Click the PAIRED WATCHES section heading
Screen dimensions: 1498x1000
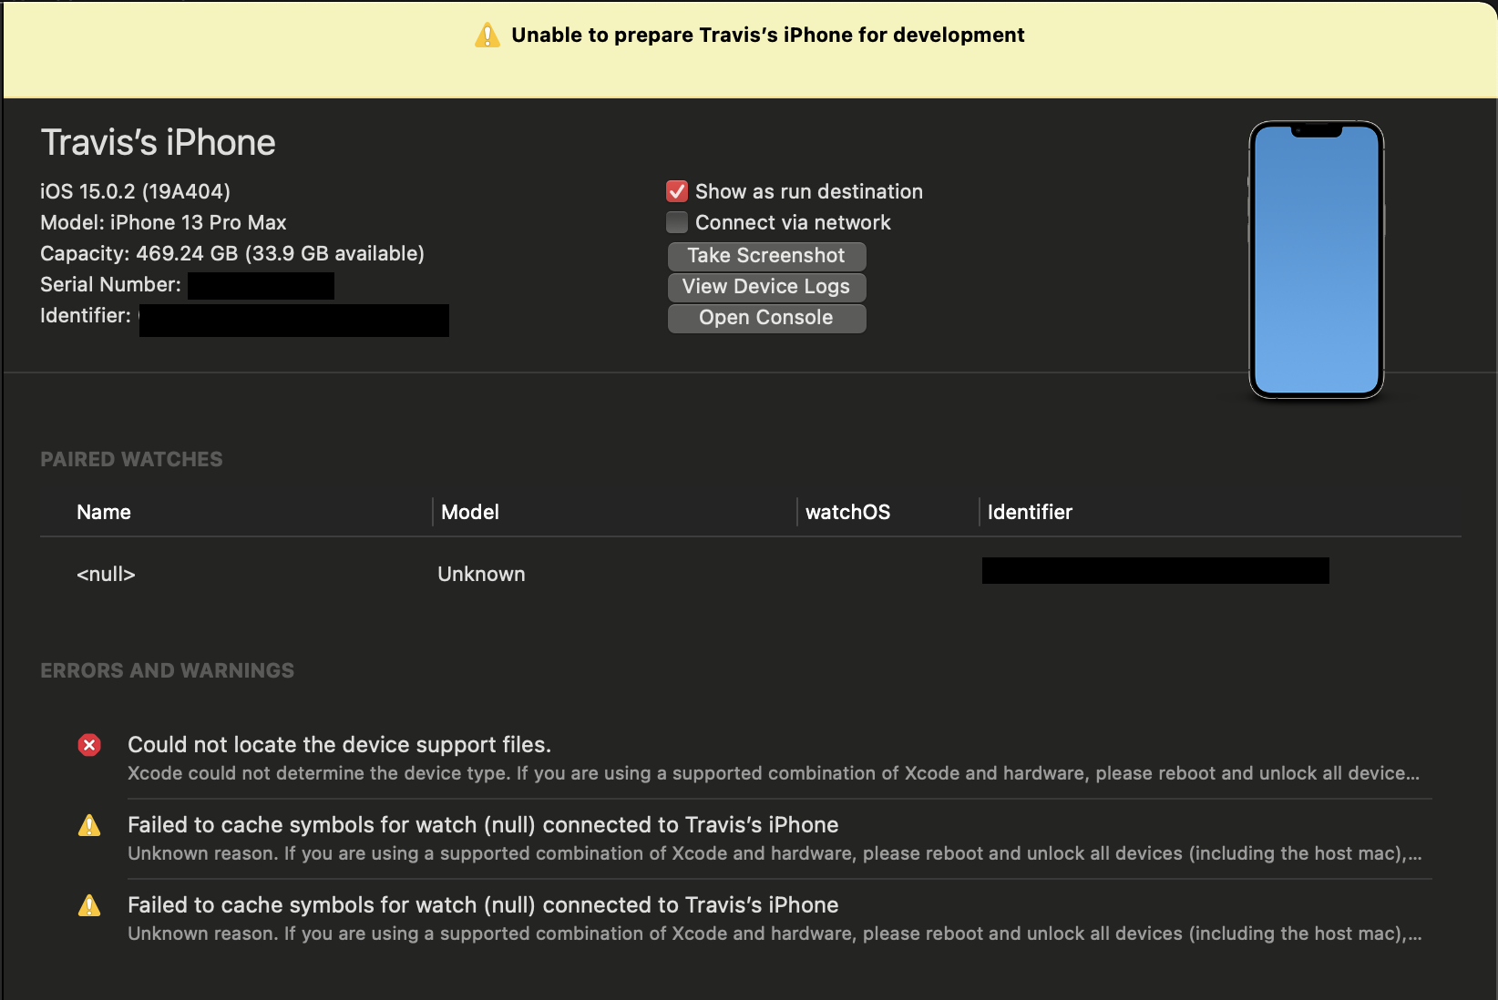click(131, 459)
